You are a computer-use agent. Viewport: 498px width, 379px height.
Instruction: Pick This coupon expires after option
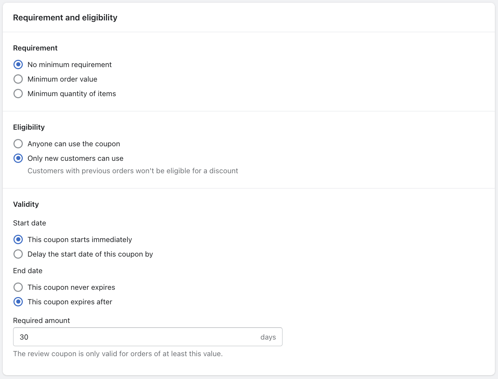(18, 302)
